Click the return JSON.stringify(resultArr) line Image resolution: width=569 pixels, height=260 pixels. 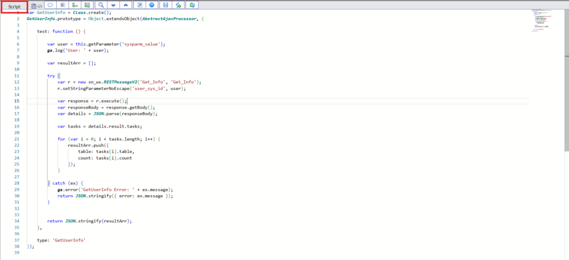(x=89, y=221)
